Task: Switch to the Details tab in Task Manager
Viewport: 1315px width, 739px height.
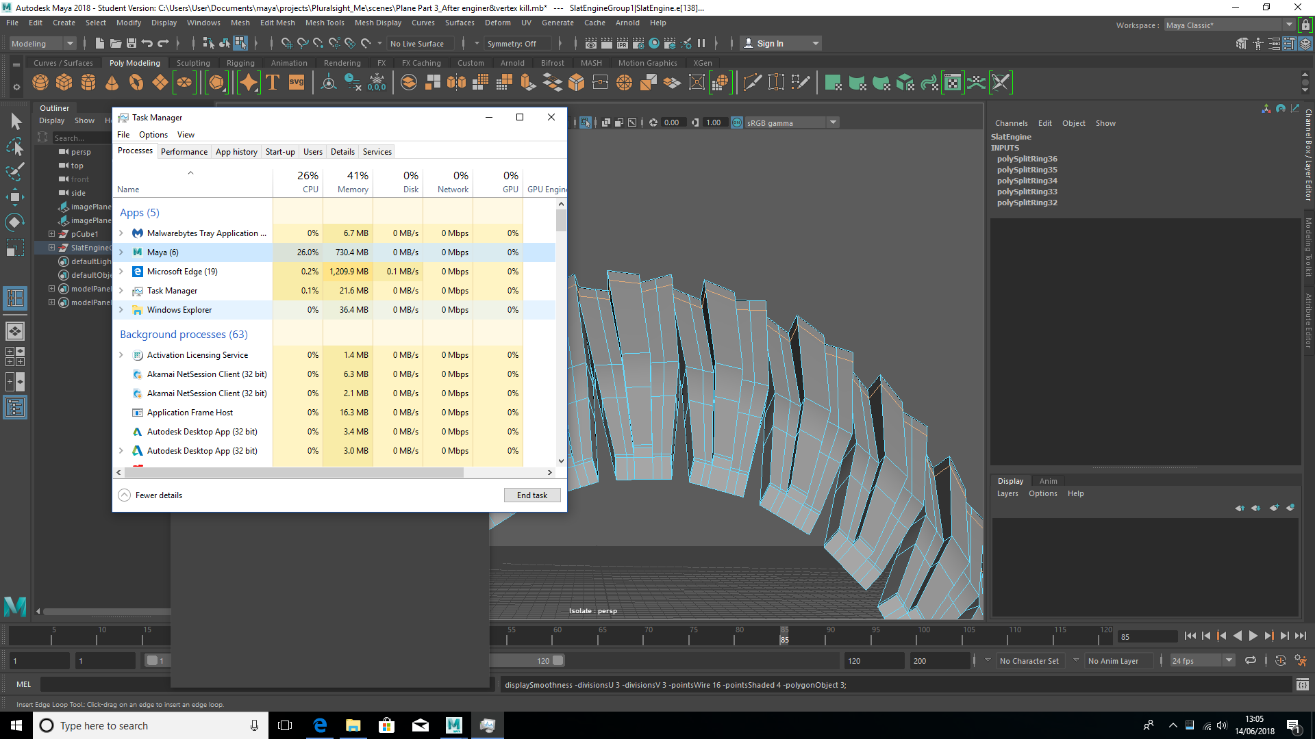Action: point(341,152)
